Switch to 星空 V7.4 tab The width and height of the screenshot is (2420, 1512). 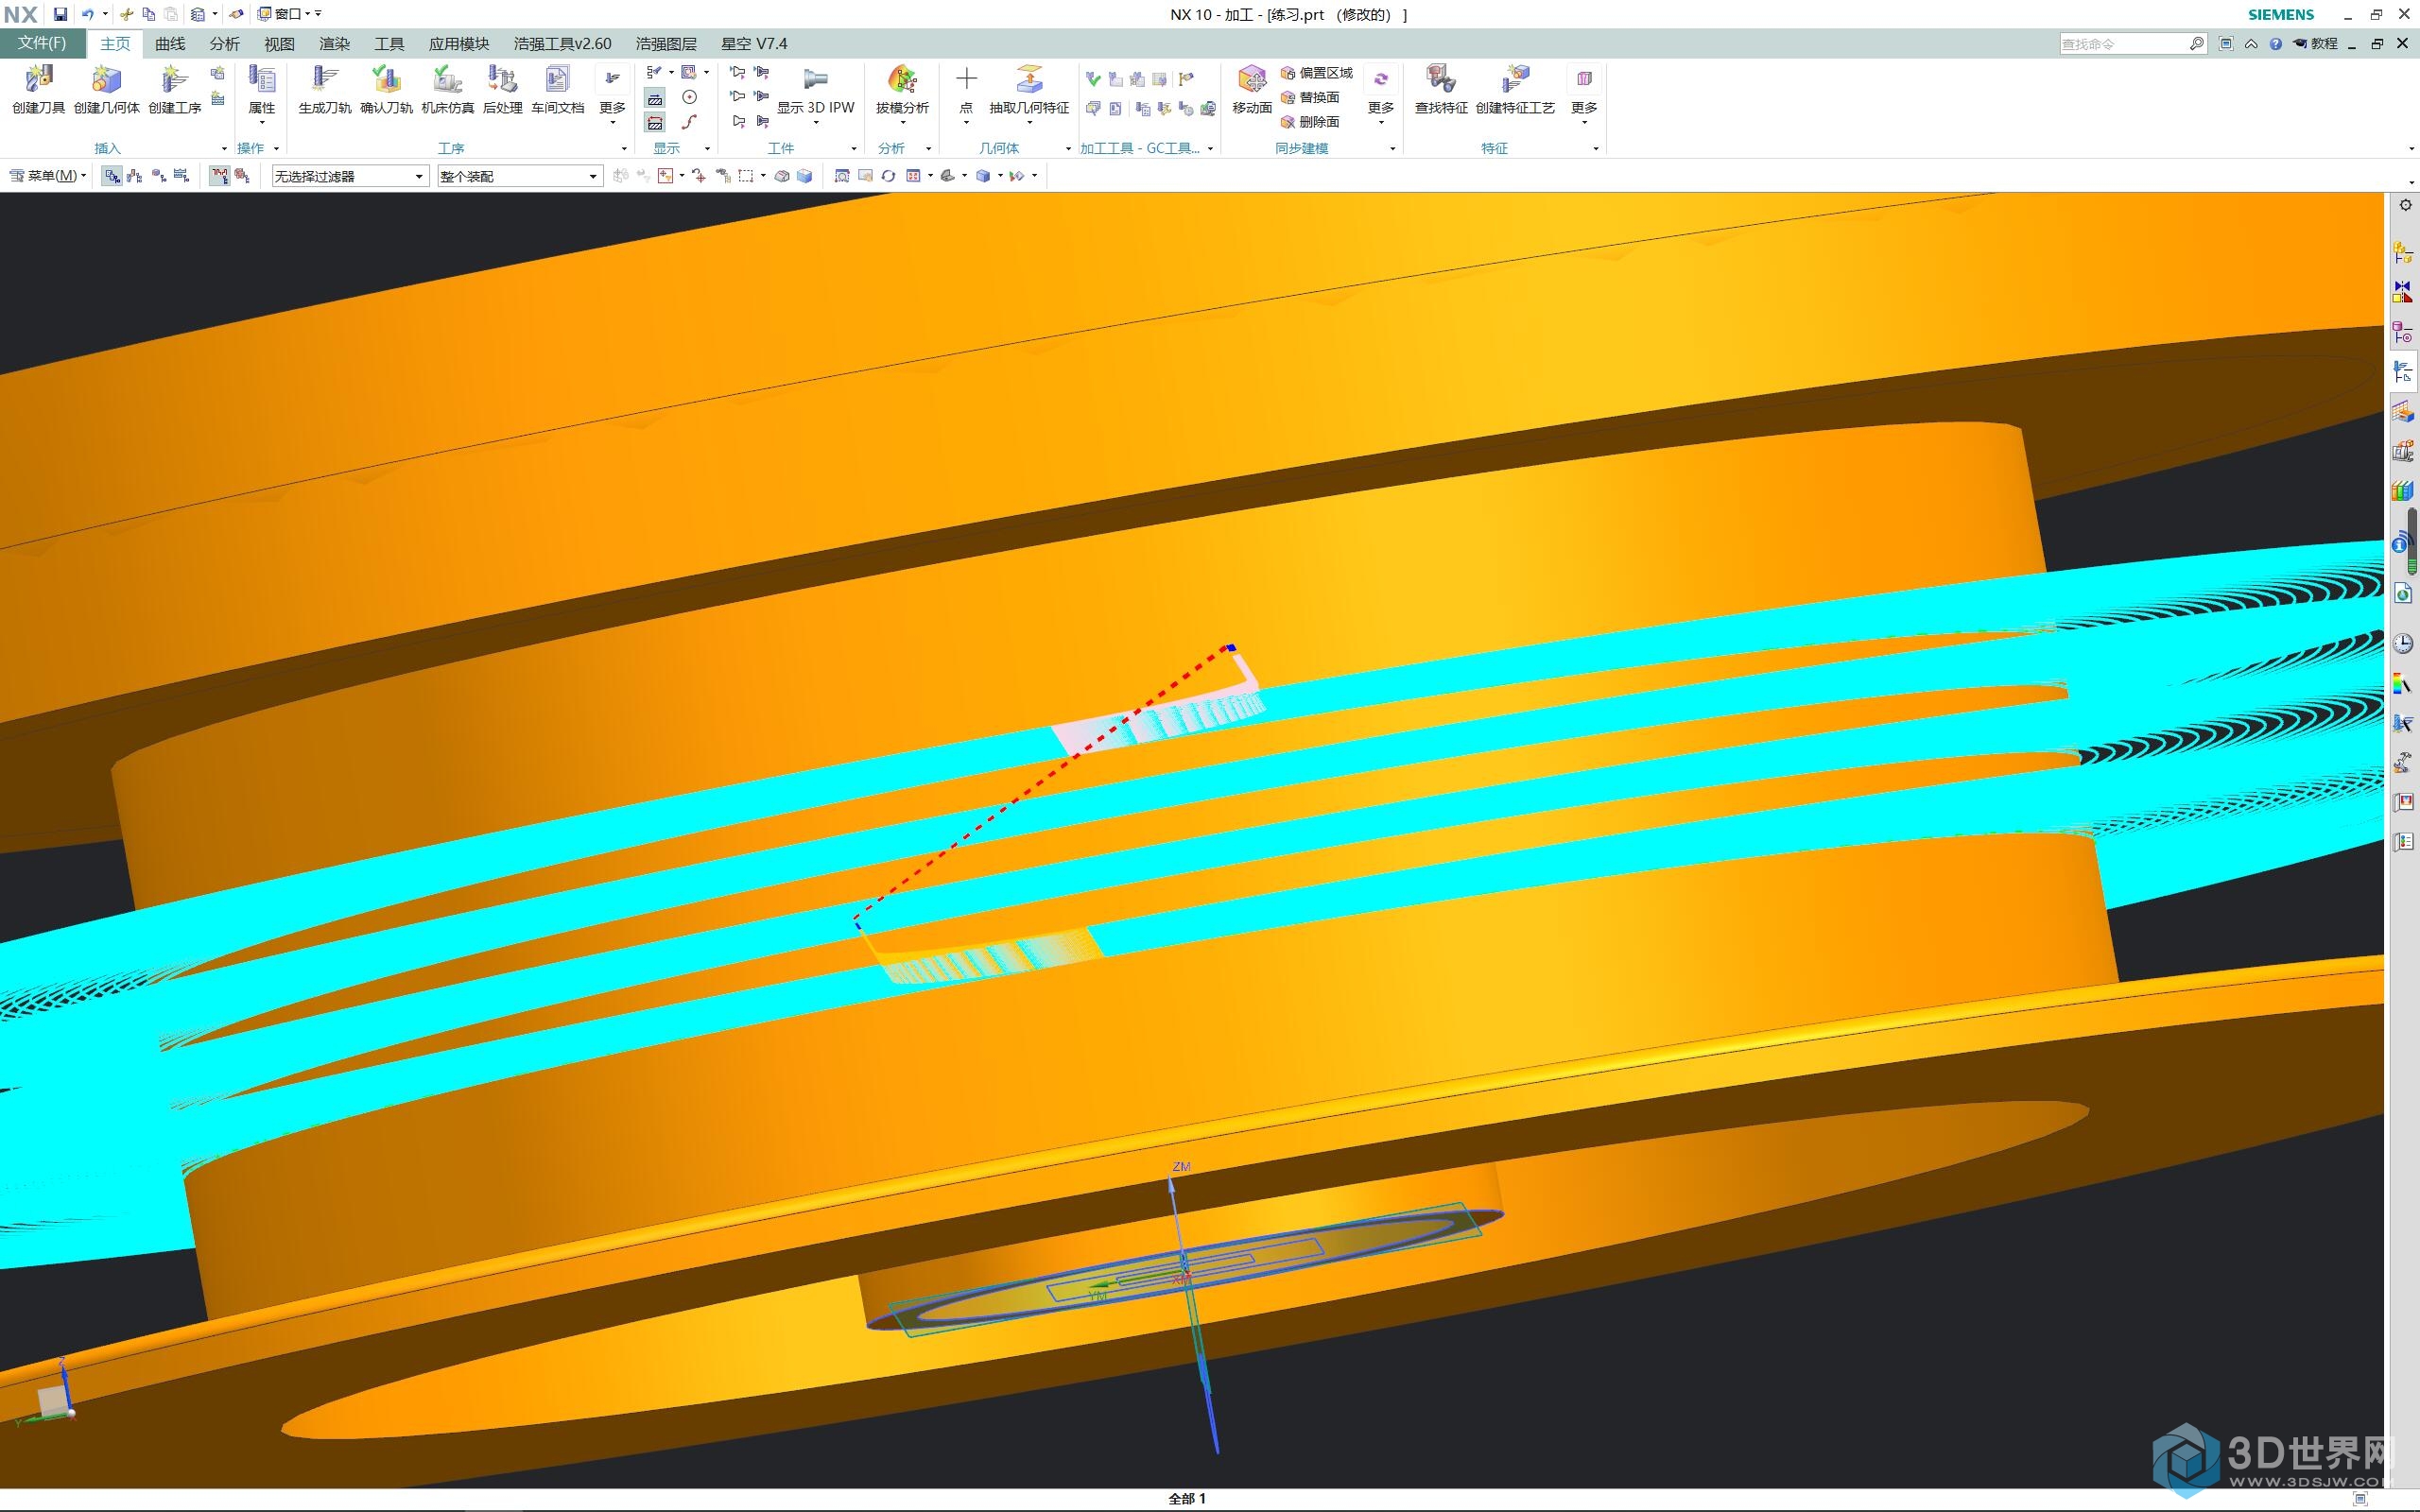(x=754, y=44)
